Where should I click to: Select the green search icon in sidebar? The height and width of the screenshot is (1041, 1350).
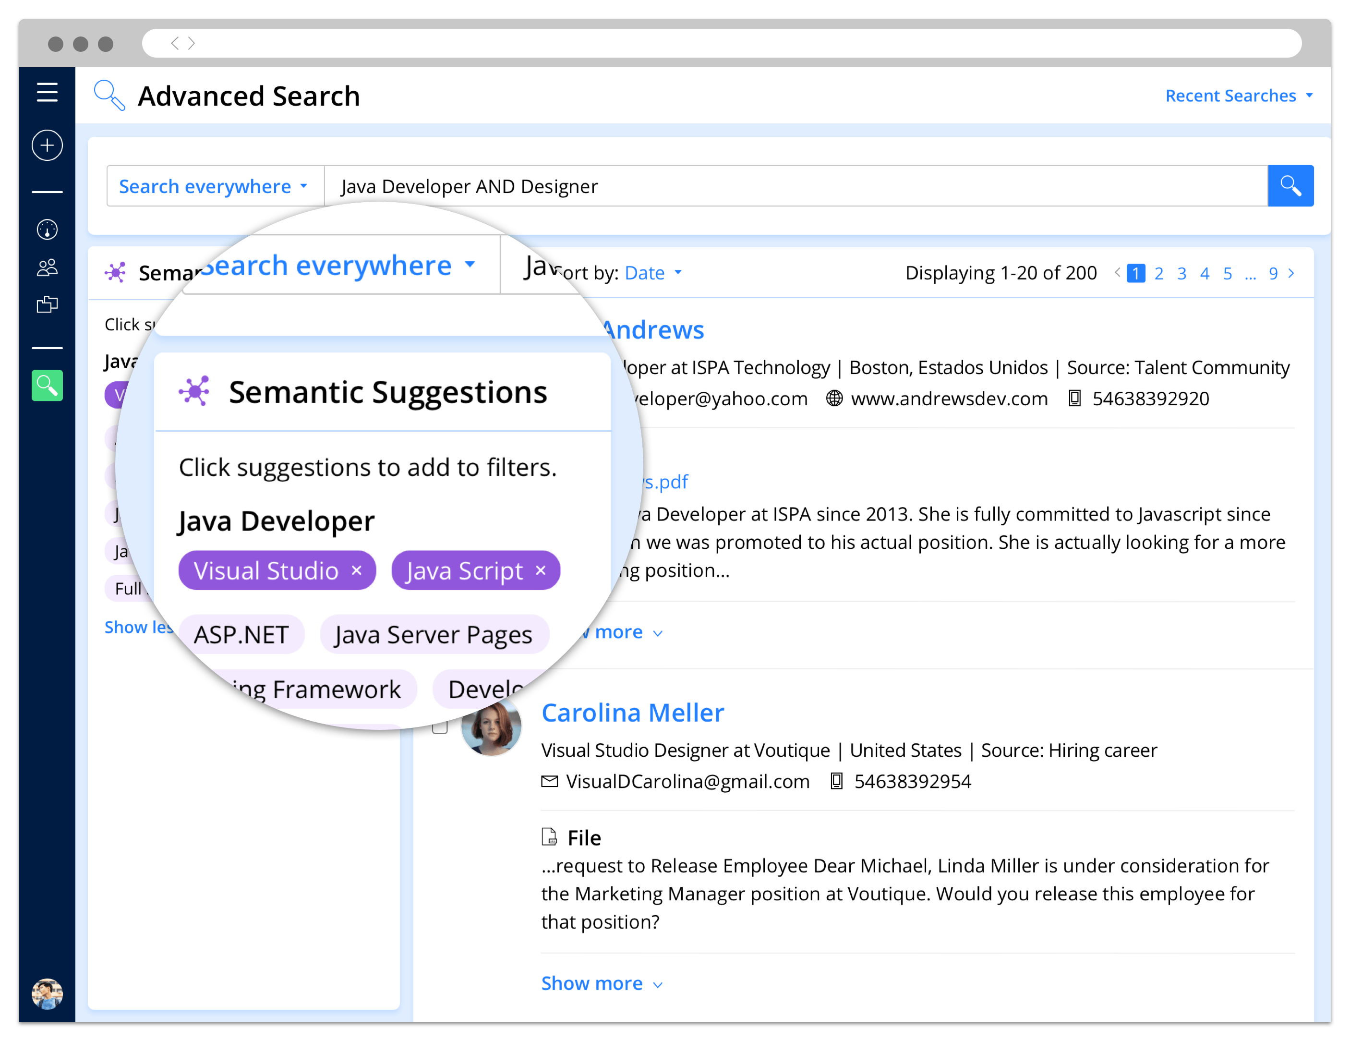click(47, 386)
